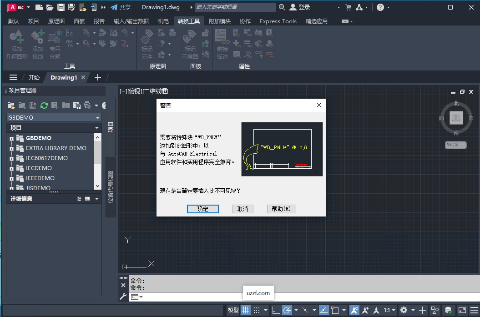Image resolution: width=480 pixels, height=317 pixels.
Task: Switch to the 机电 ribbon tab
Action: [x=164, y=21]
